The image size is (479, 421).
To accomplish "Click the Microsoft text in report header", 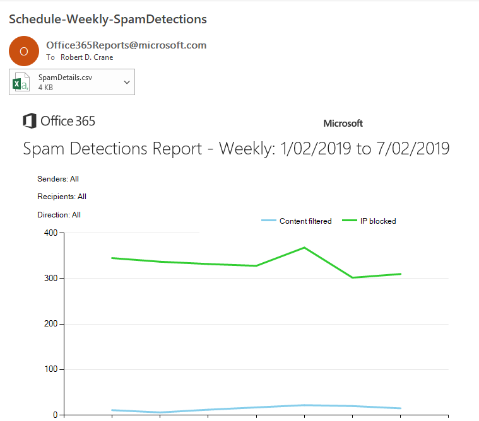I will [x=343, y=124].
